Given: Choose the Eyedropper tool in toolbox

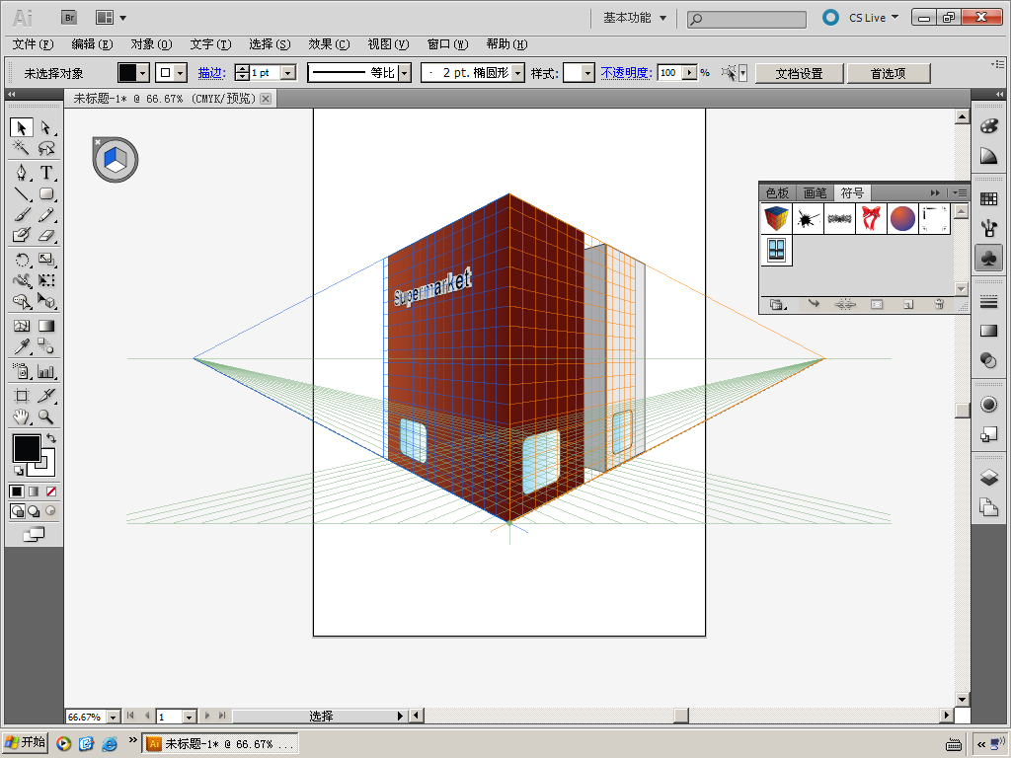Looking at the screenshot, I should click(x=21, y=346).
